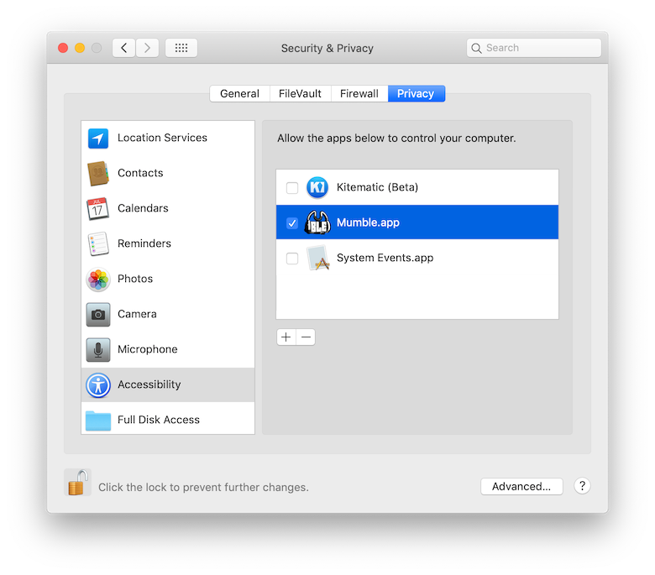Click the Location Services arrow icon

click(98, 139)
